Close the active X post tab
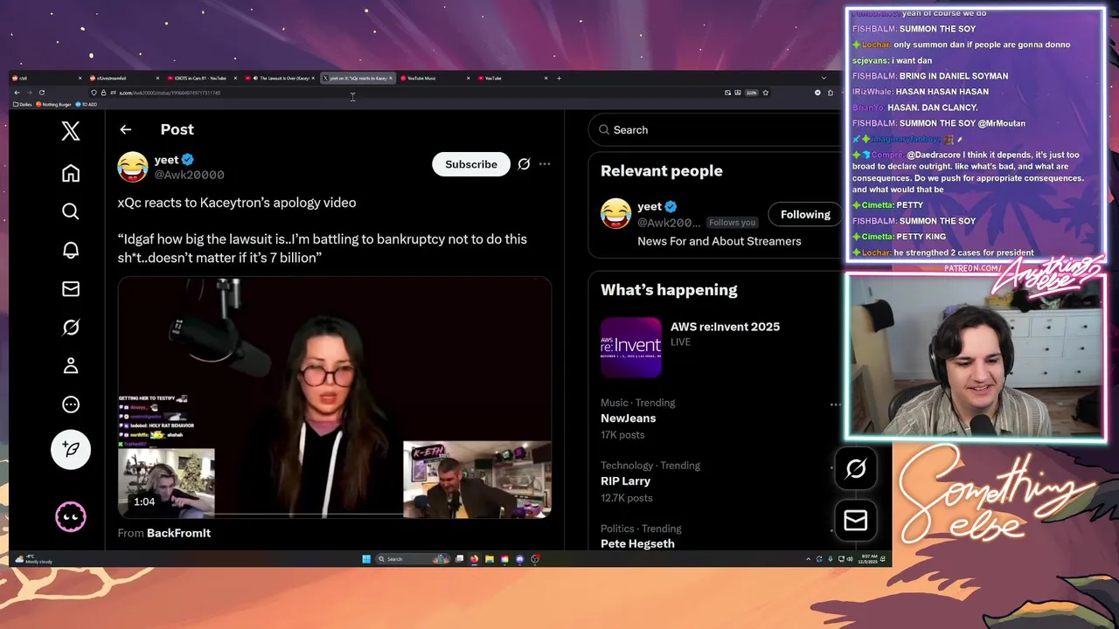The image size is (1119, 629). point(391,79)
